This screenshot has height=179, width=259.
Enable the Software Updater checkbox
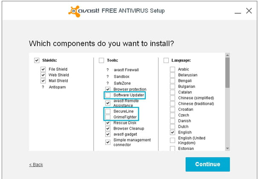point(108,95)
